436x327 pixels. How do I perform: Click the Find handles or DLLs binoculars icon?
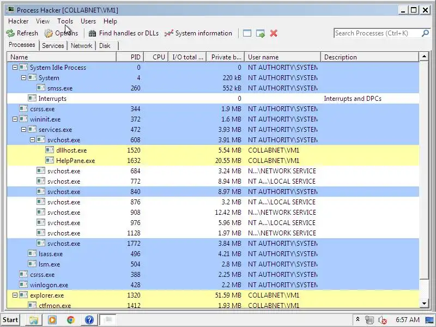coord(92,33)
